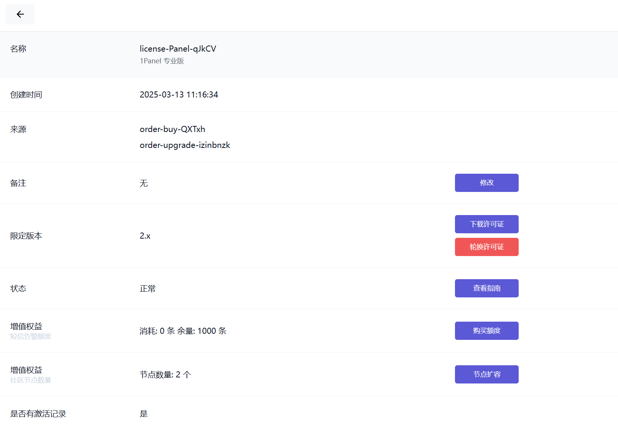Click the status value 正常
Screen dimensions: 618x429
coord(147,289)
